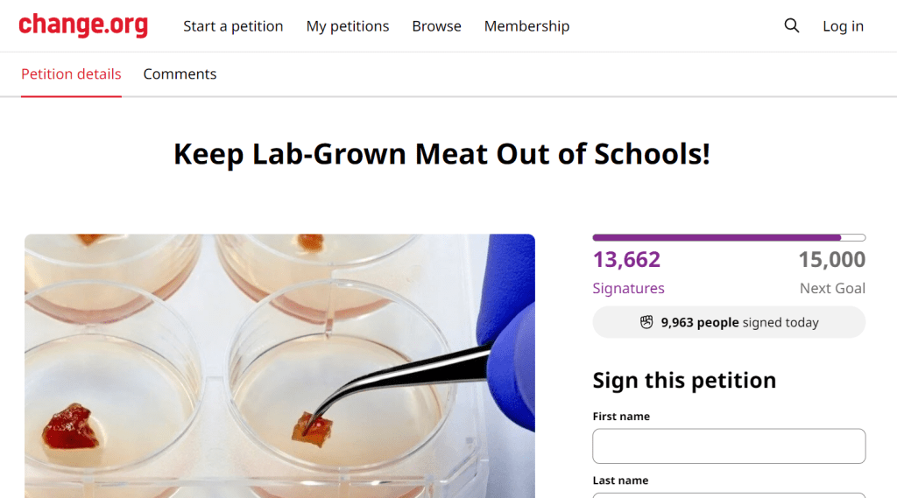Go to My petitions

coord(348,26)
